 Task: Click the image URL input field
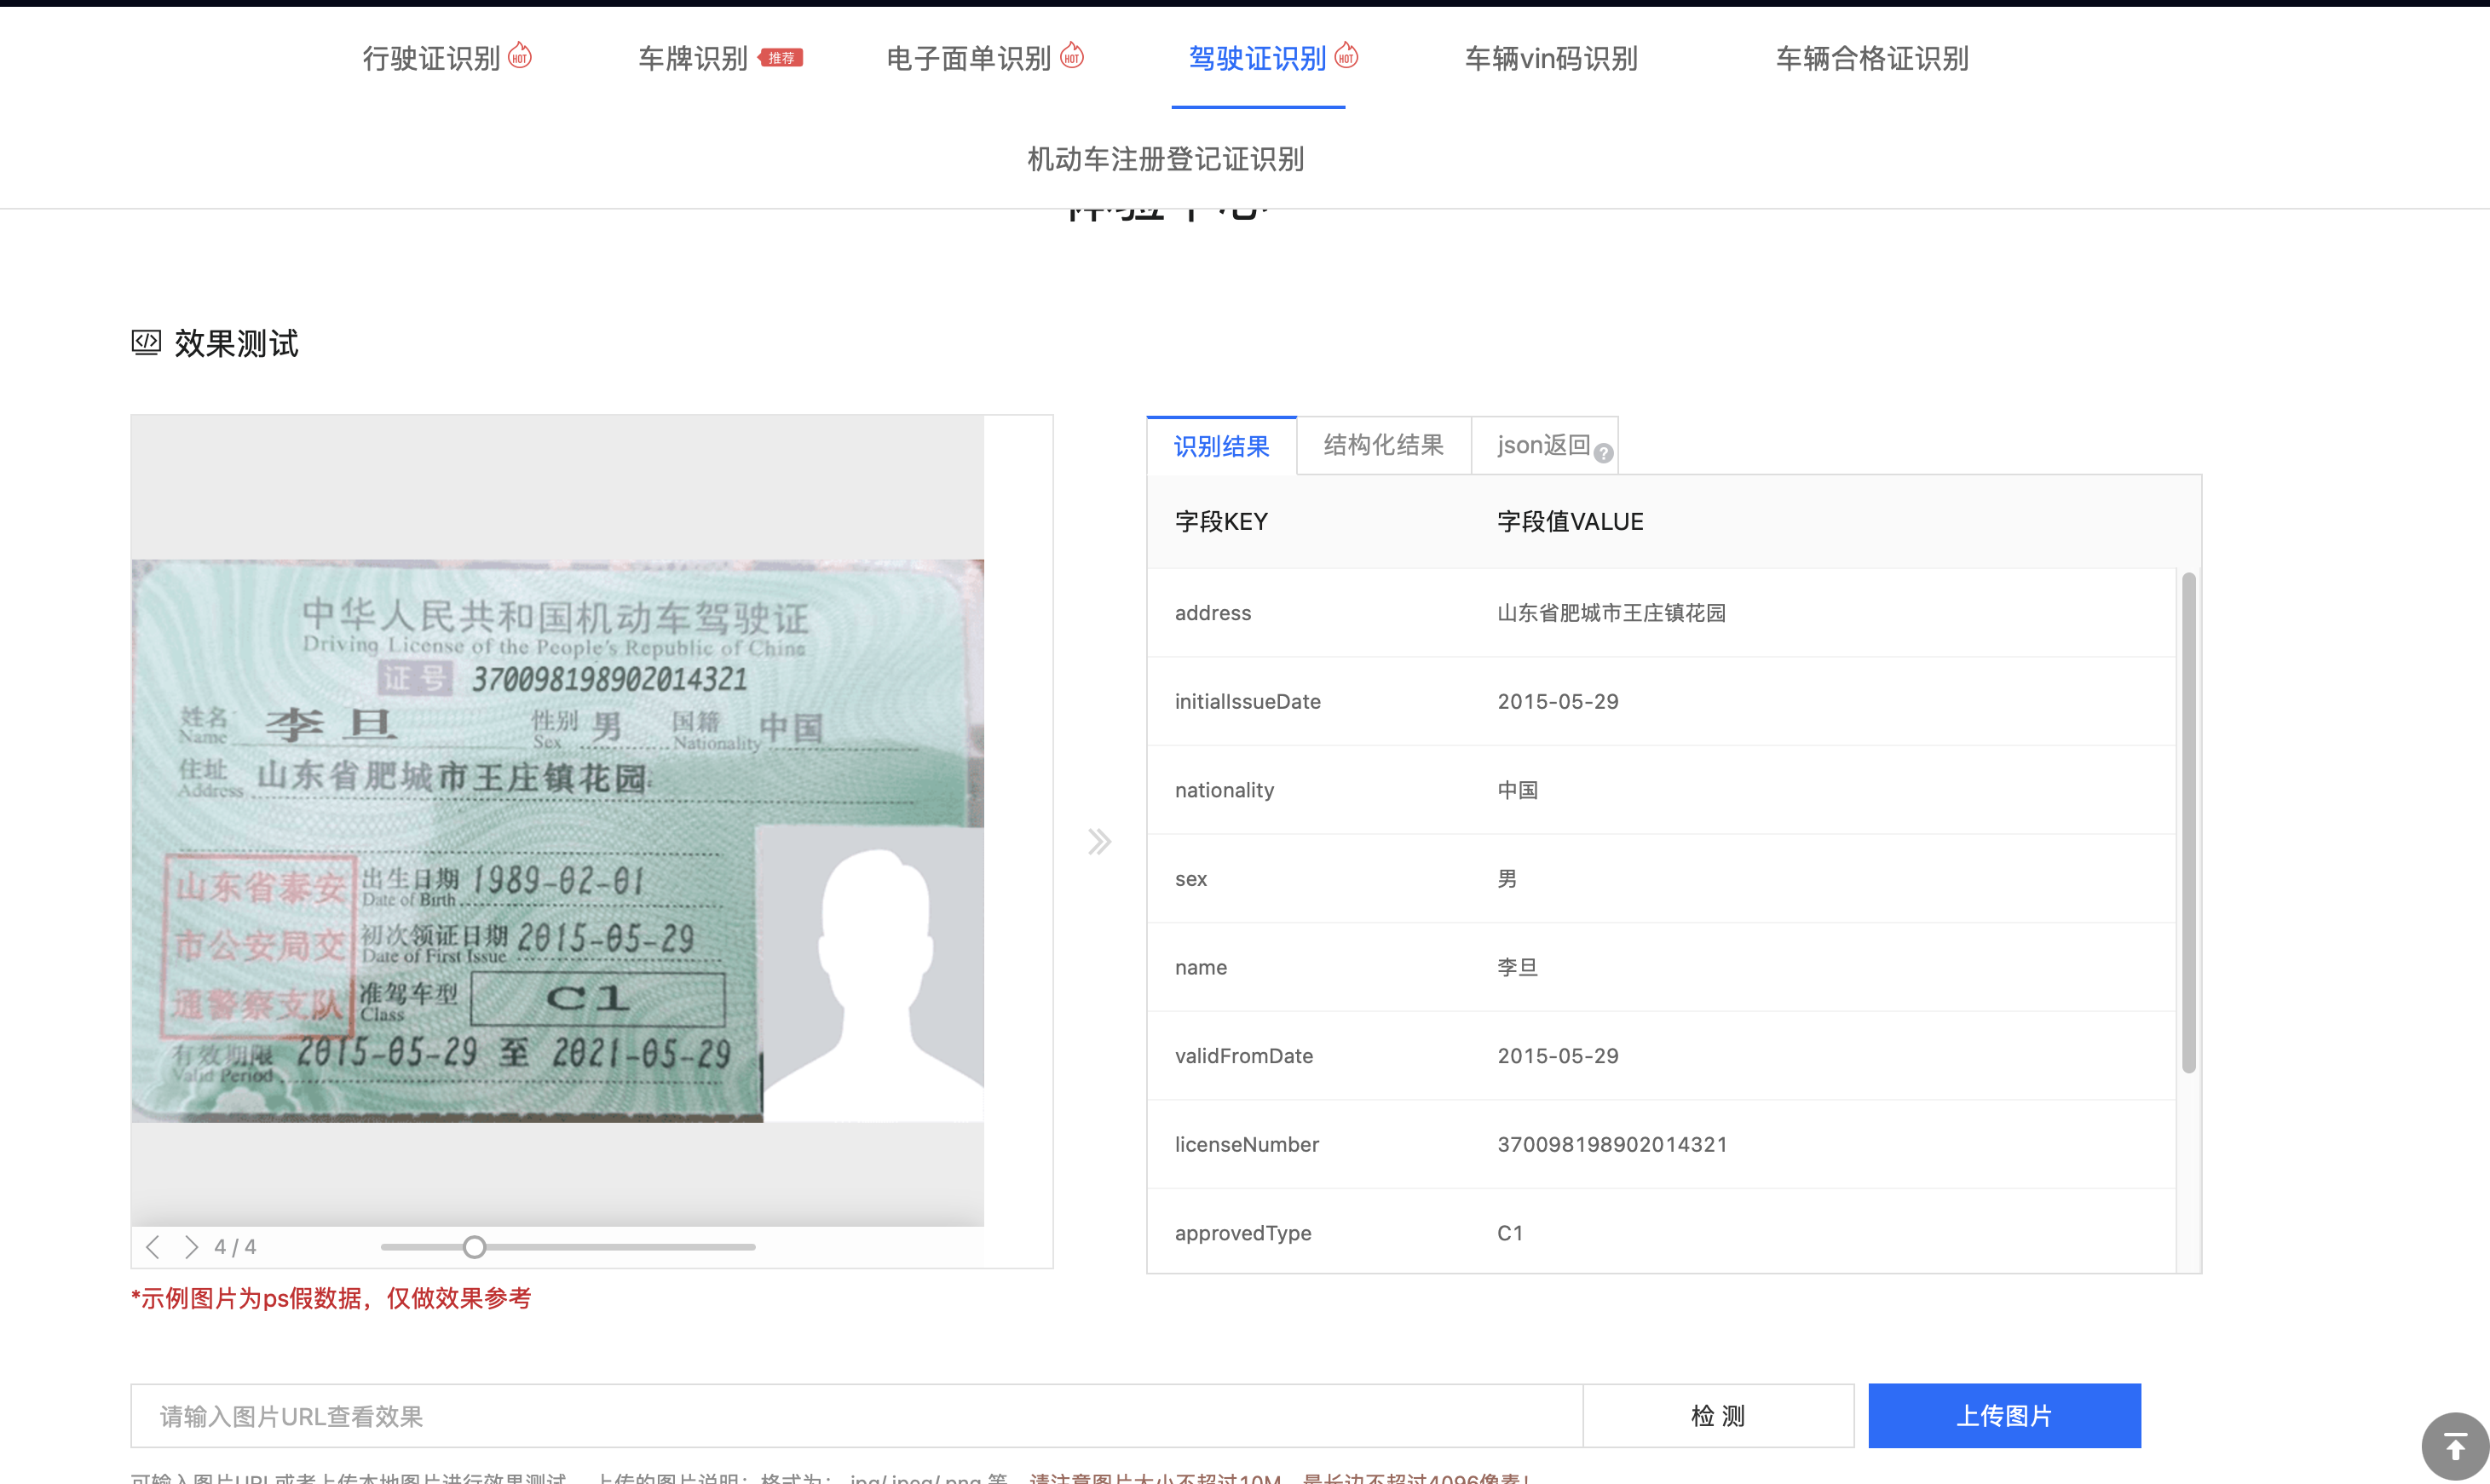tap(856, 1416)
